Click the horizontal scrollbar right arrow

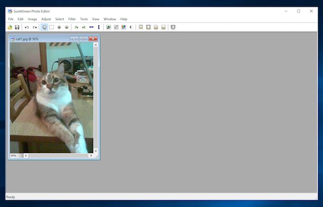(x=91, y=156)
